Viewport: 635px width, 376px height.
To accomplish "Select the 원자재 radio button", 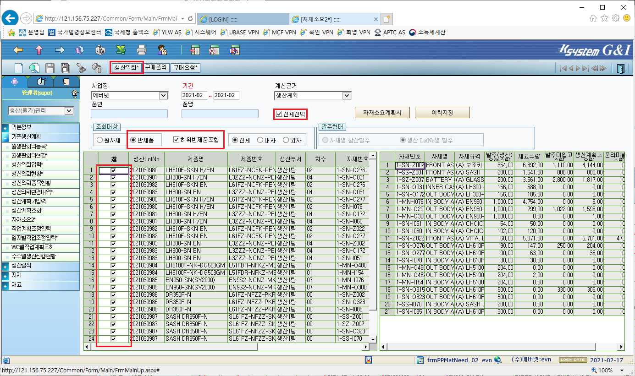I will pos(99,140).
